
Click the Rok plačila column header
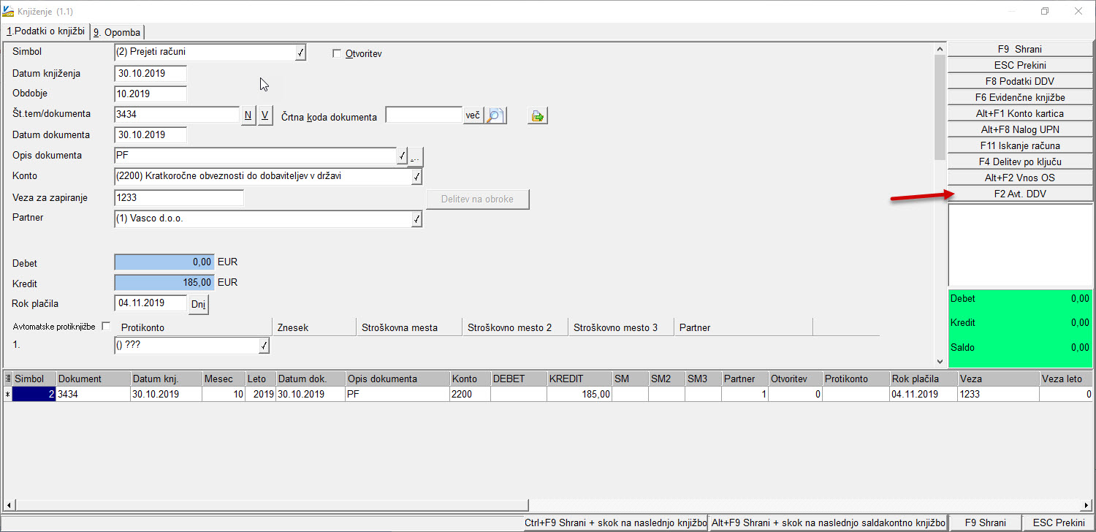coord(924,379)
